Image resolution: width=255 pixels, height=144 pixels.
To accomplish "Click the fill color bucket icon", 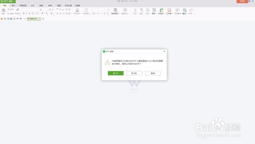I will point(42,13).
